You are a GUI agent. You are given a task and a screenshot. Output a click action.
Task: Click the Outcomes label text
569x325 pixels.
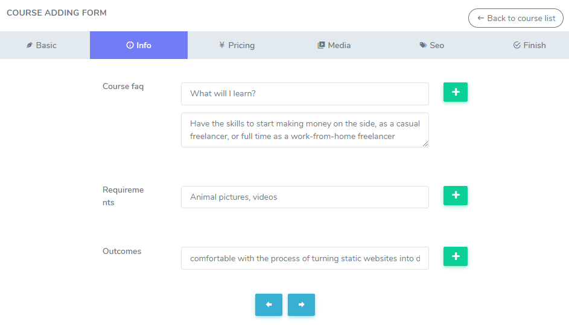[122, 251]
